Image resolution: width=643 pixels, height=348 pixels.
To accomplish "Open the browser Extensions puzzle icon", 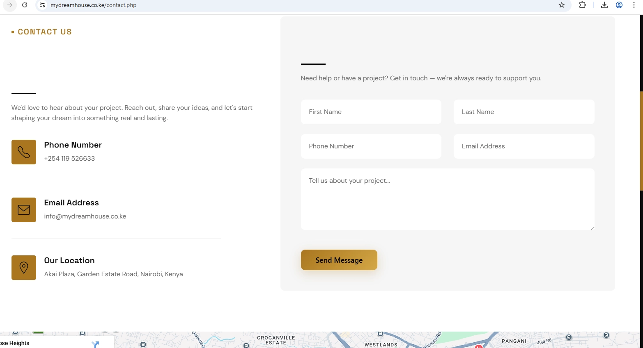I will (582, 5).
